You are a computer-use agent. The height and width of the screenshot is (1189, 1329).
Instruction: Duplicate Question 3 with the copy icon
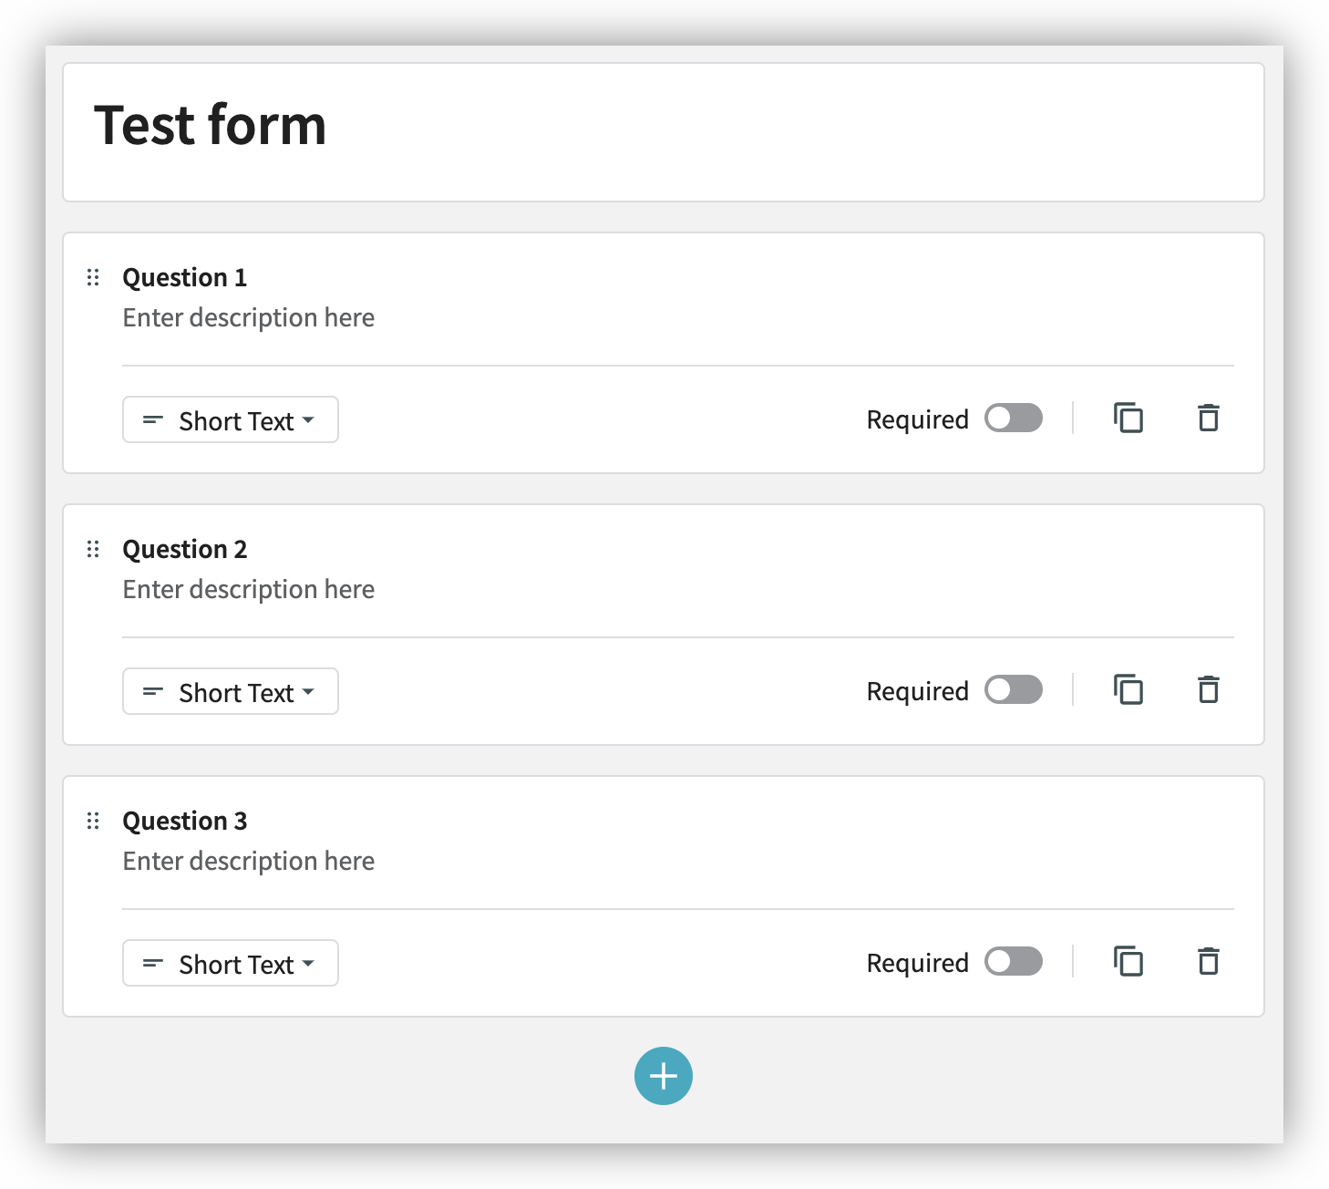point(1128,962)
